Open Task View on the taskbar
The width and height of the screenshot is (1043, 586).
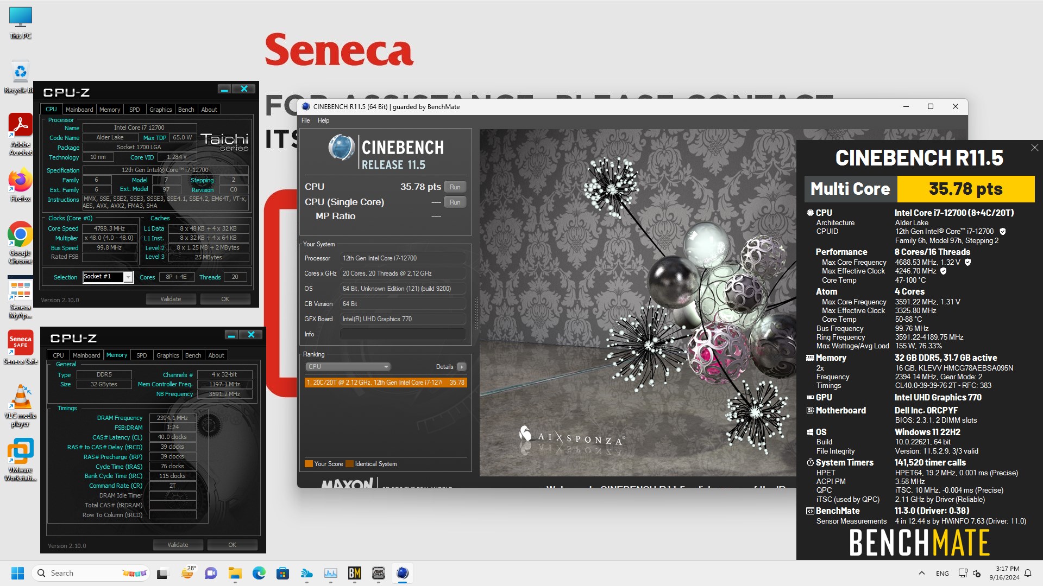pos(162,573)
